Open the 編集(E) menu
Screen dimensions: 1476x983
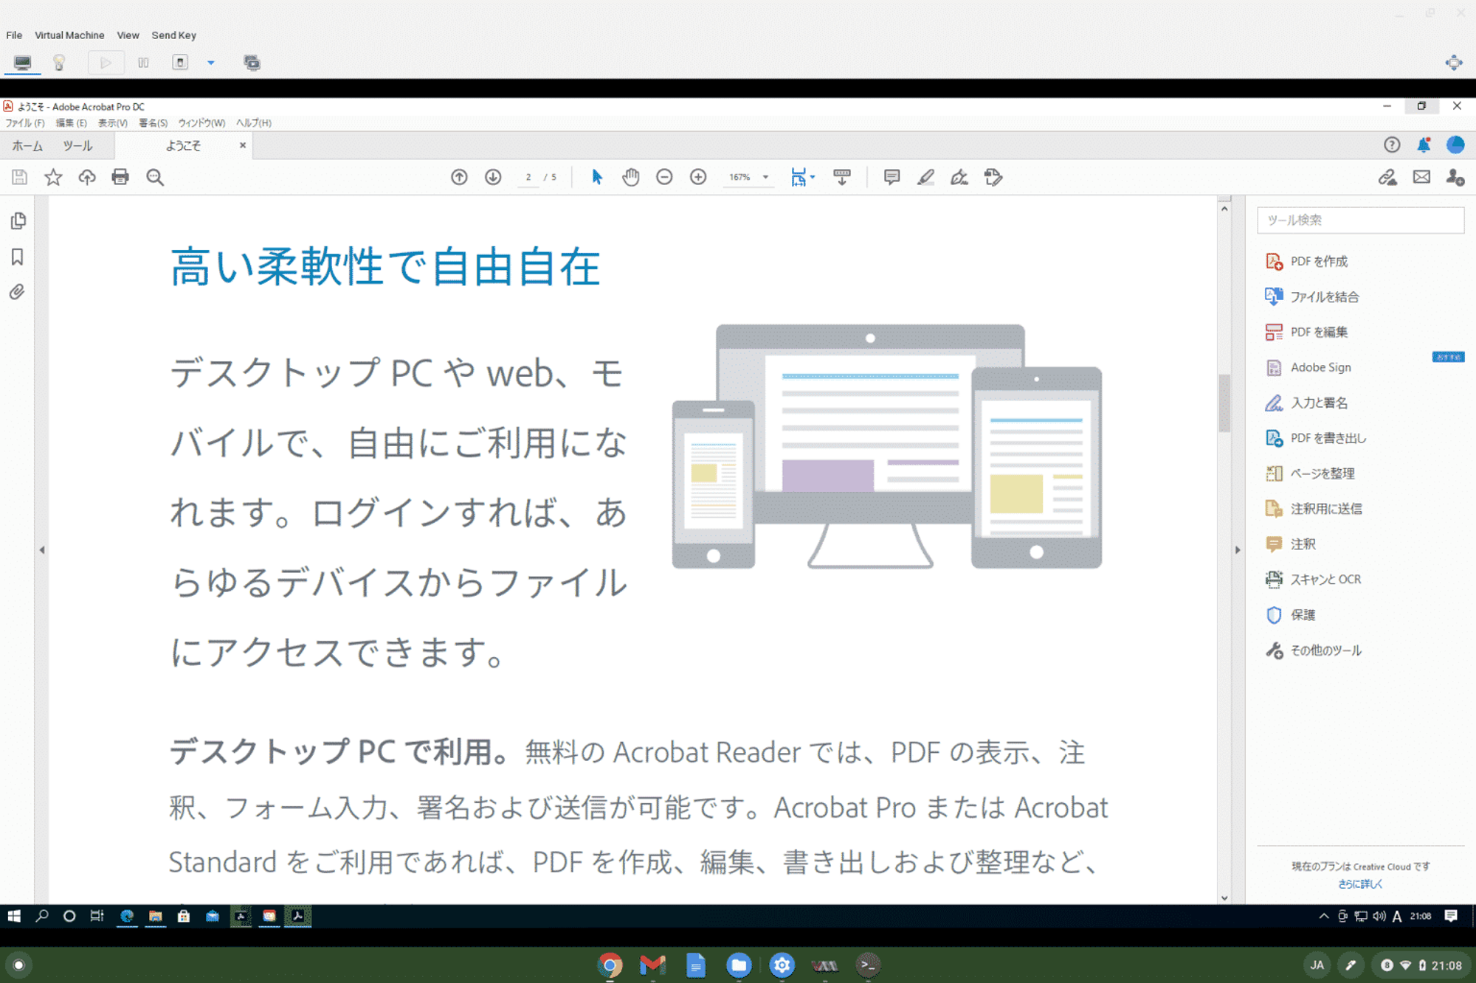[x=72, y=123]
